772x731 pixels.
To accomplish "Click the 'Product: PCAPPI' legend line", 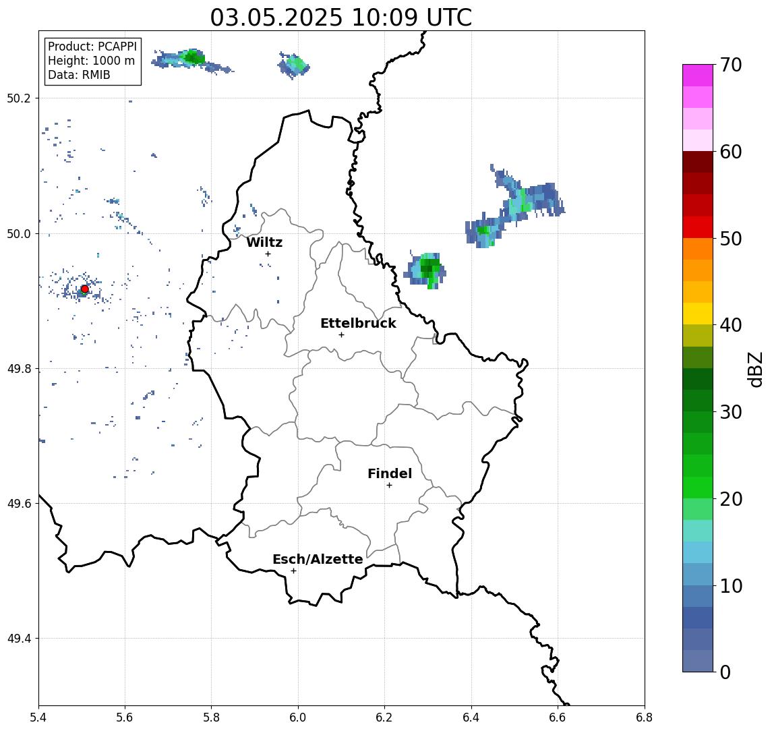I will 92,47.
